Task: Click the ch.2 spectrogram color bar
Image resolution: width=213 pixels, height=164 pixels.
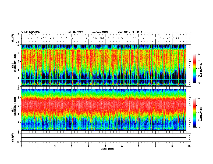Action: click(x=194, y=113)
